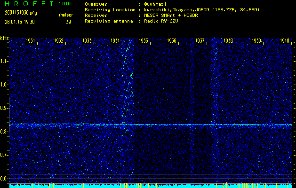The image size is (296, 188).
Task: Click the meteor count value 39
Action: pos(69,21)
